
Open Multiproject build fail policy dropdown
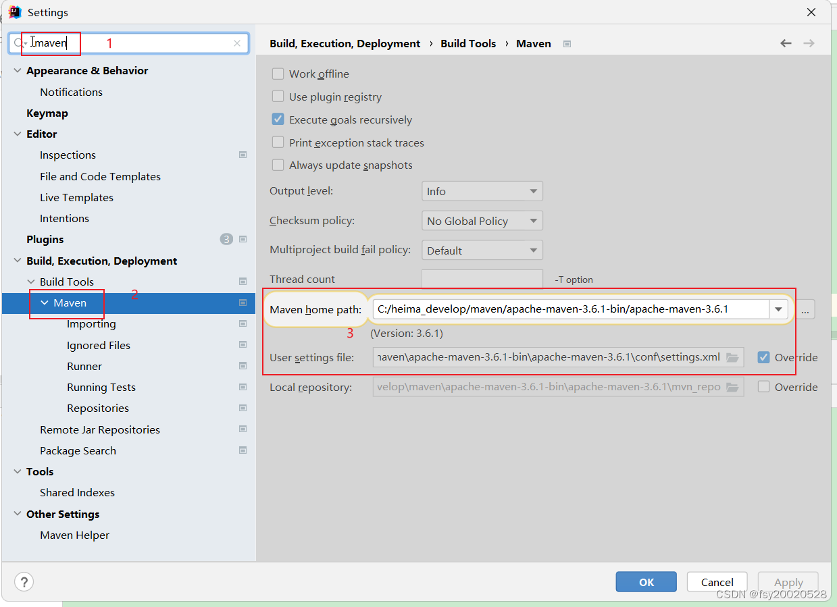[x=482, y=250]
